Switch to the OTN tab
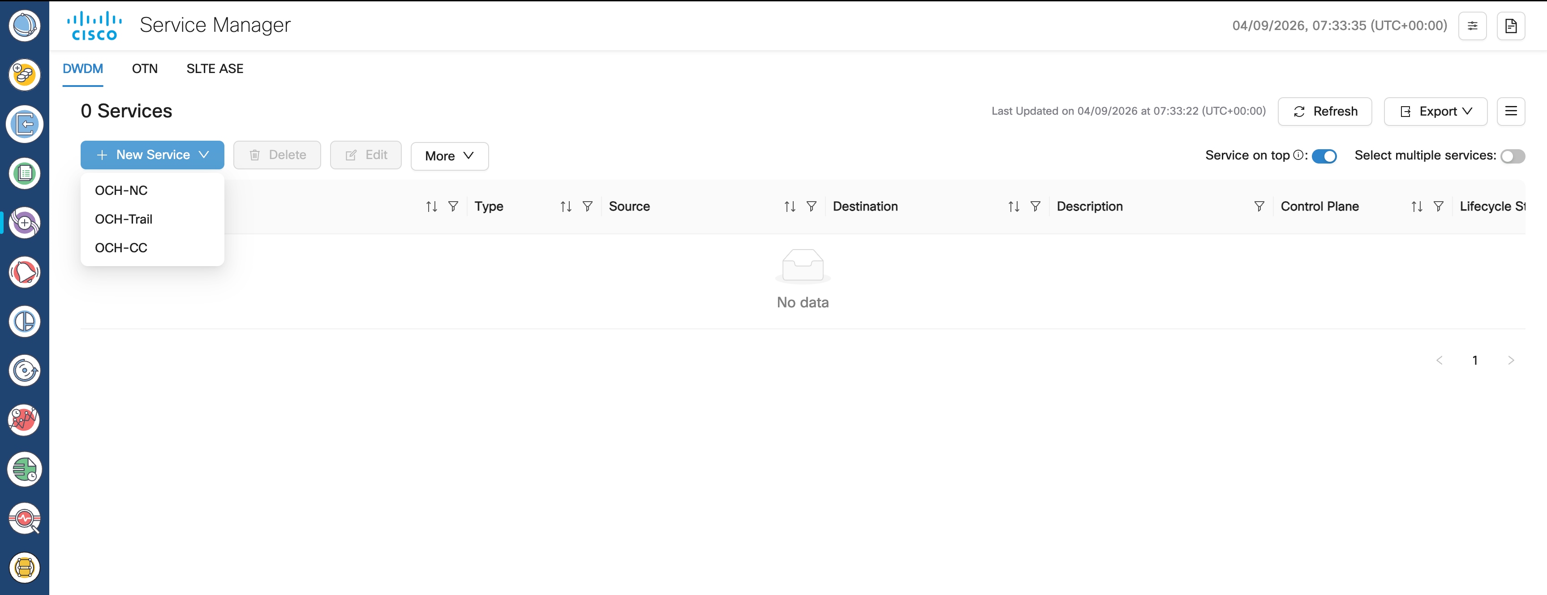 (x=145, y=69)
